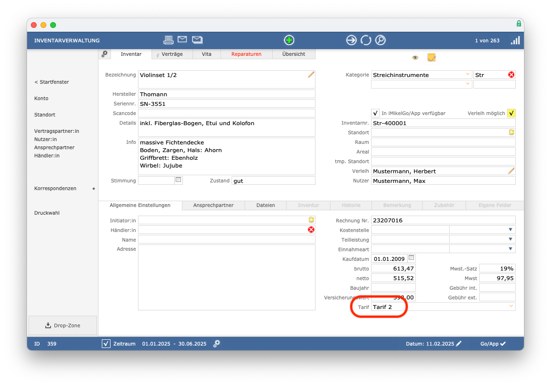Click the bar chart signal icon
Image resolution: width=551 pixels, height=386 pixels.
point(515,40)
